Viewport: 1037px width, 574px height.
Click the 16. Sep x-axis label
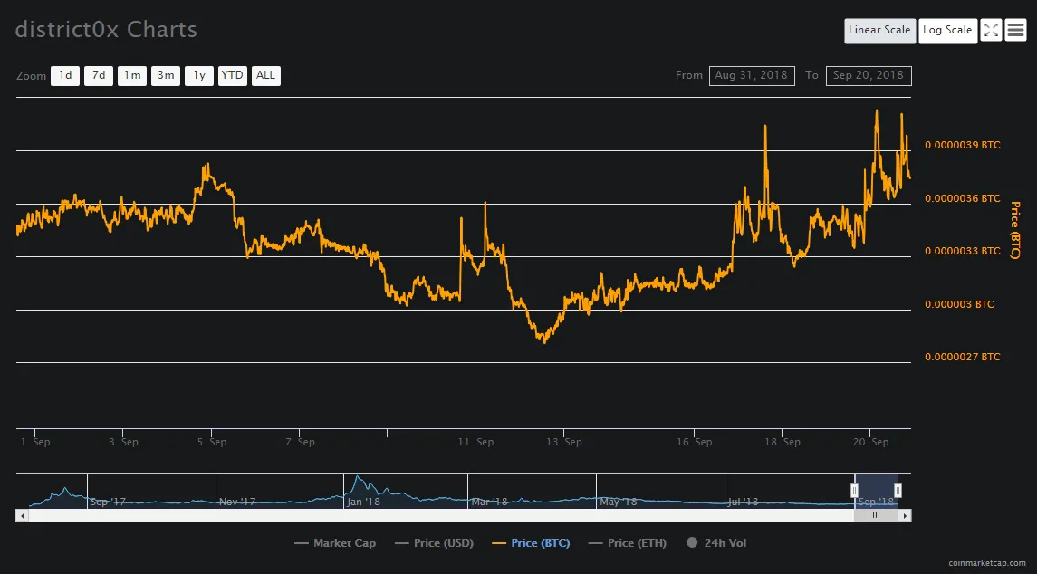point(695,442)
